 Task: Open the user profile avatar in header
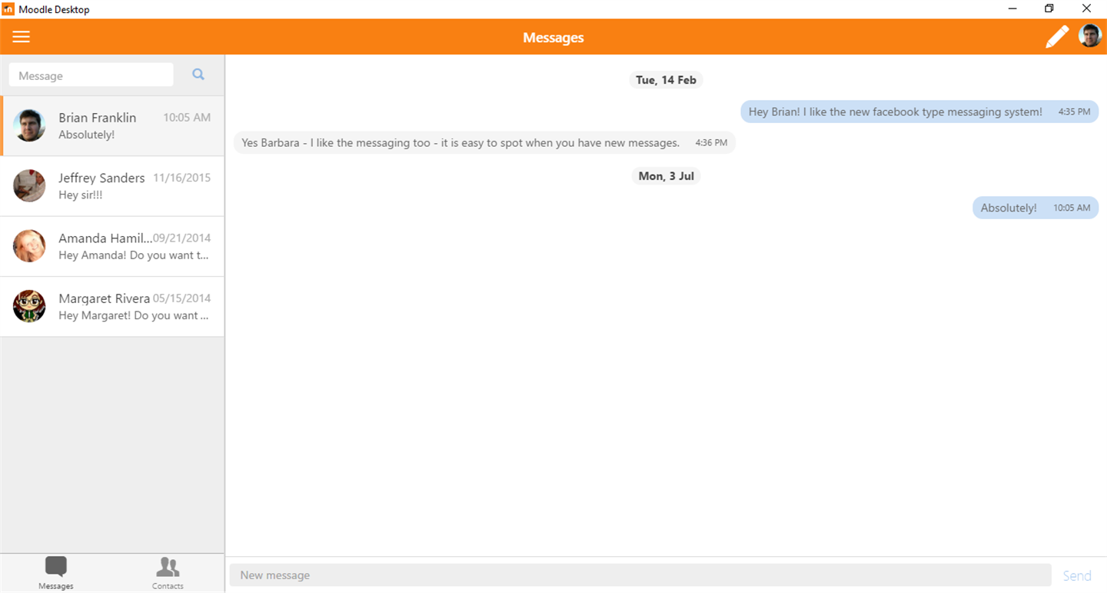1090,35
